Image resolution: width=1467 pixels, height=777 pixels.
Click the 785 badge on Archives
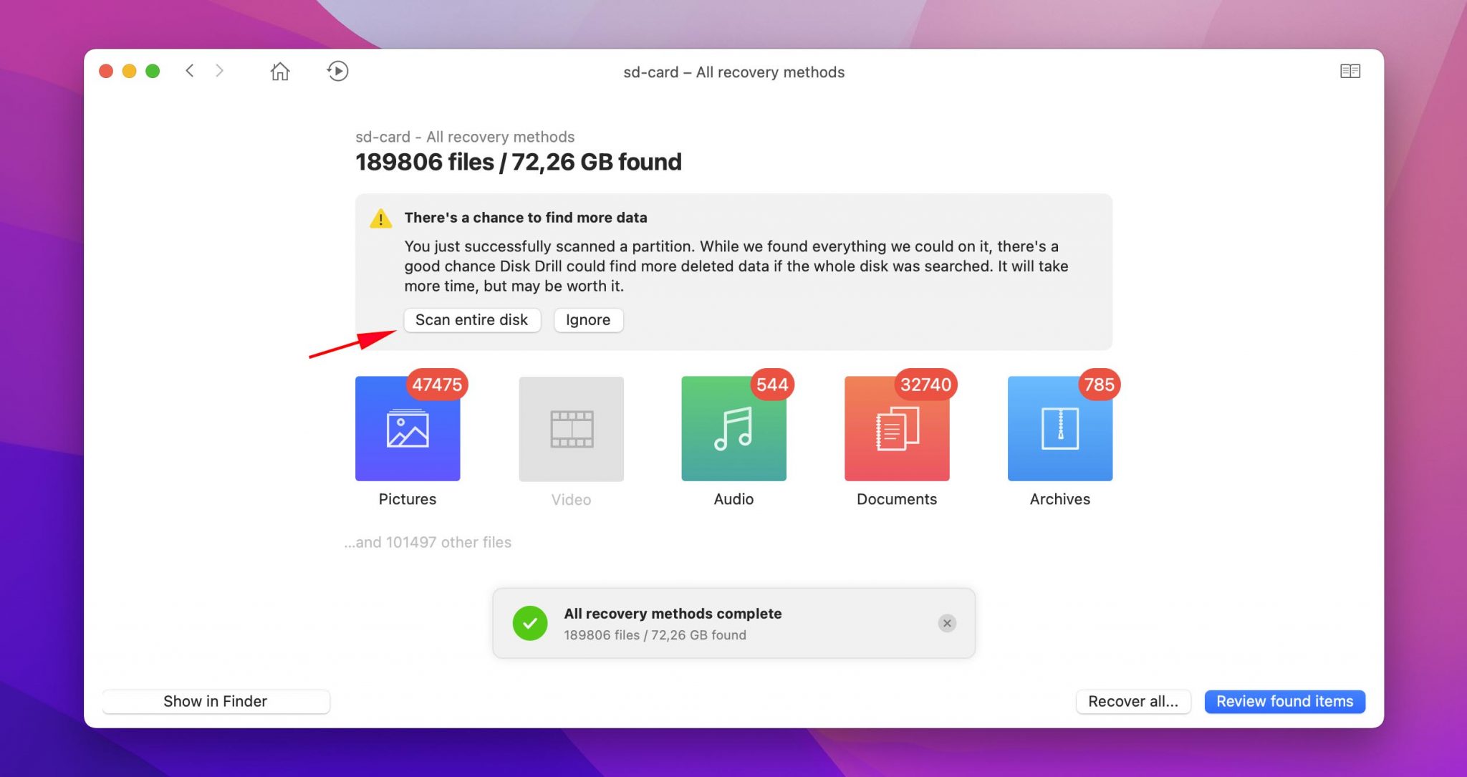1099,385
